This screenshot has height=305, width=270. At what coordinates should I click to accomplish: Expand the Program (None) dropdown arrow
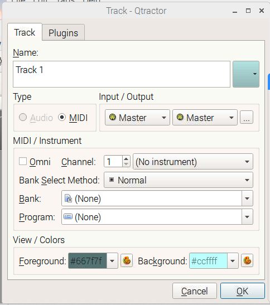247,217
